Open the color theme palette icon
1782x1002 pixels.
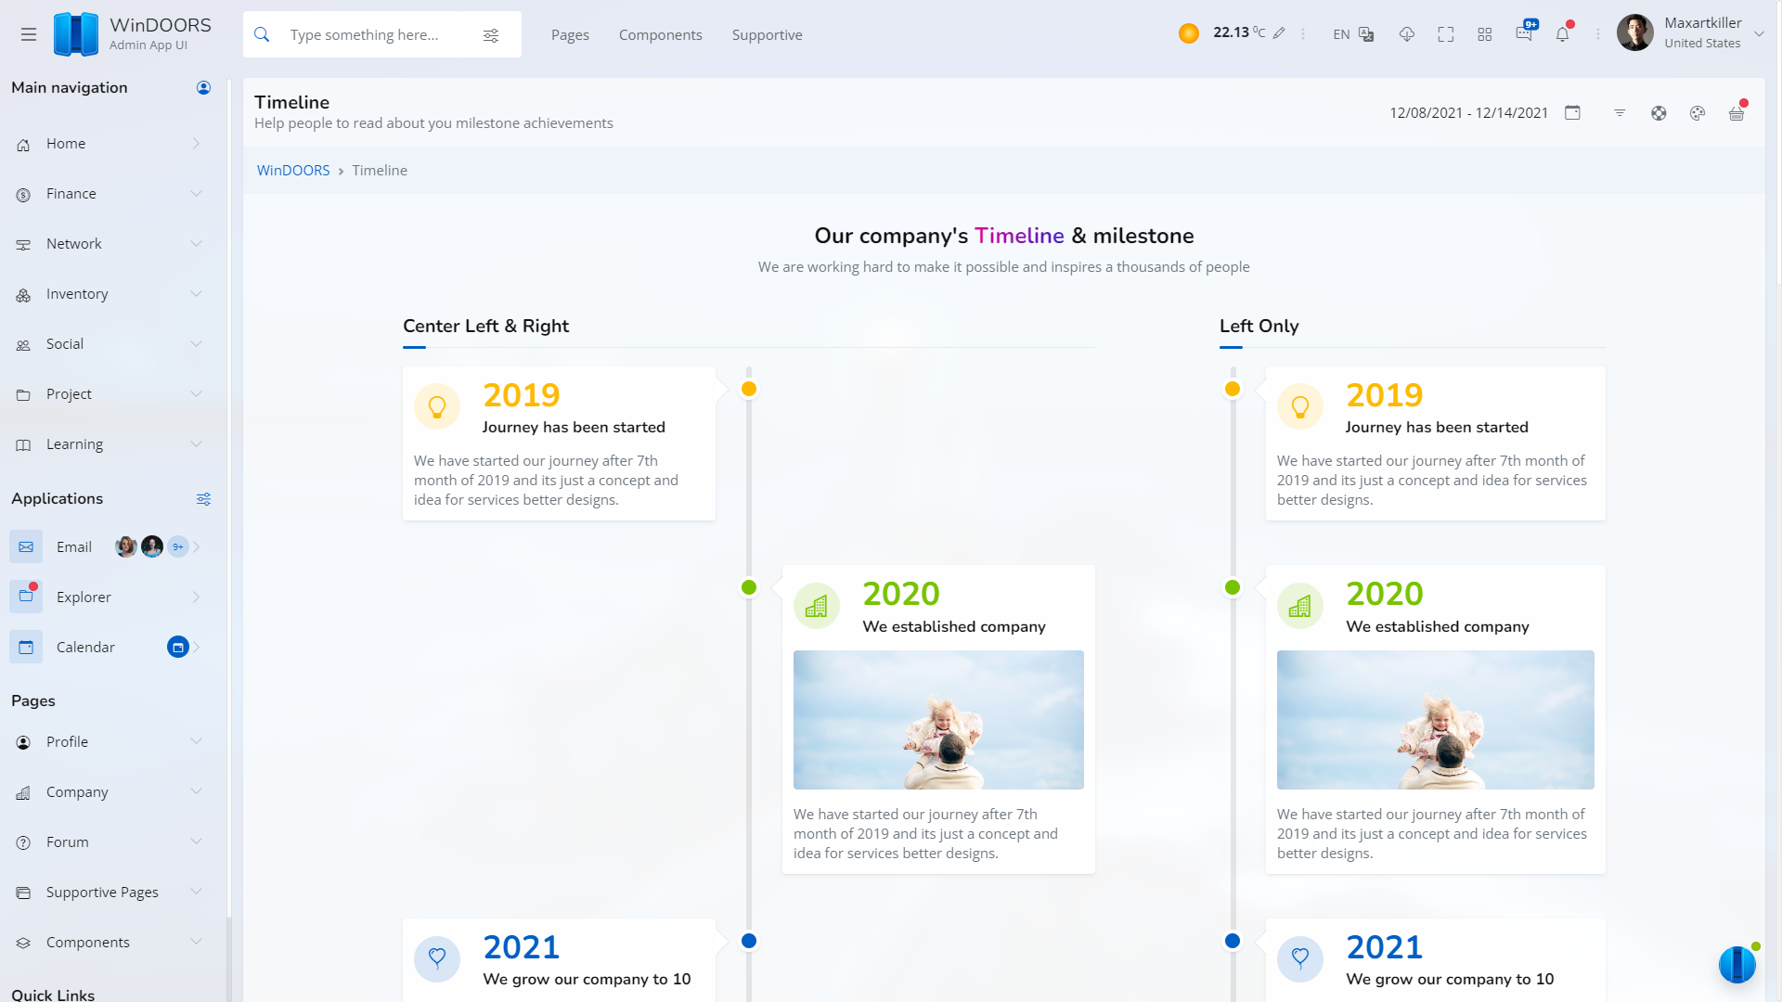pos(1698,113)
